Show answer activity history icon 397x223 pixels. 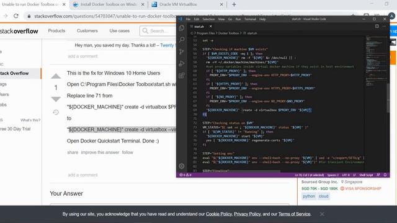coord(56,112)
